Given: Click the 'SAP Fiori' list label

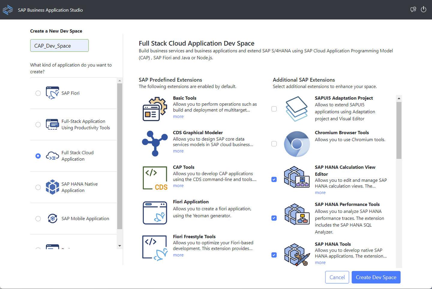Looking at the screenshot, I should (70, 93).
